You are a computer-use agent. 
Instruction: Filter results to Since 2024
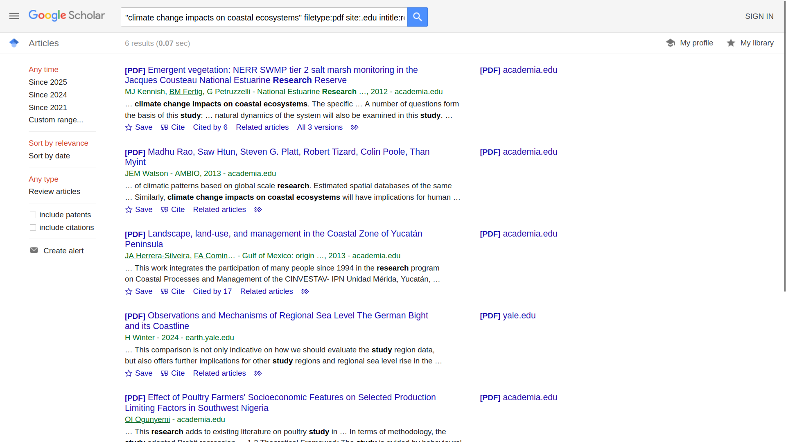tap(47, 95)
